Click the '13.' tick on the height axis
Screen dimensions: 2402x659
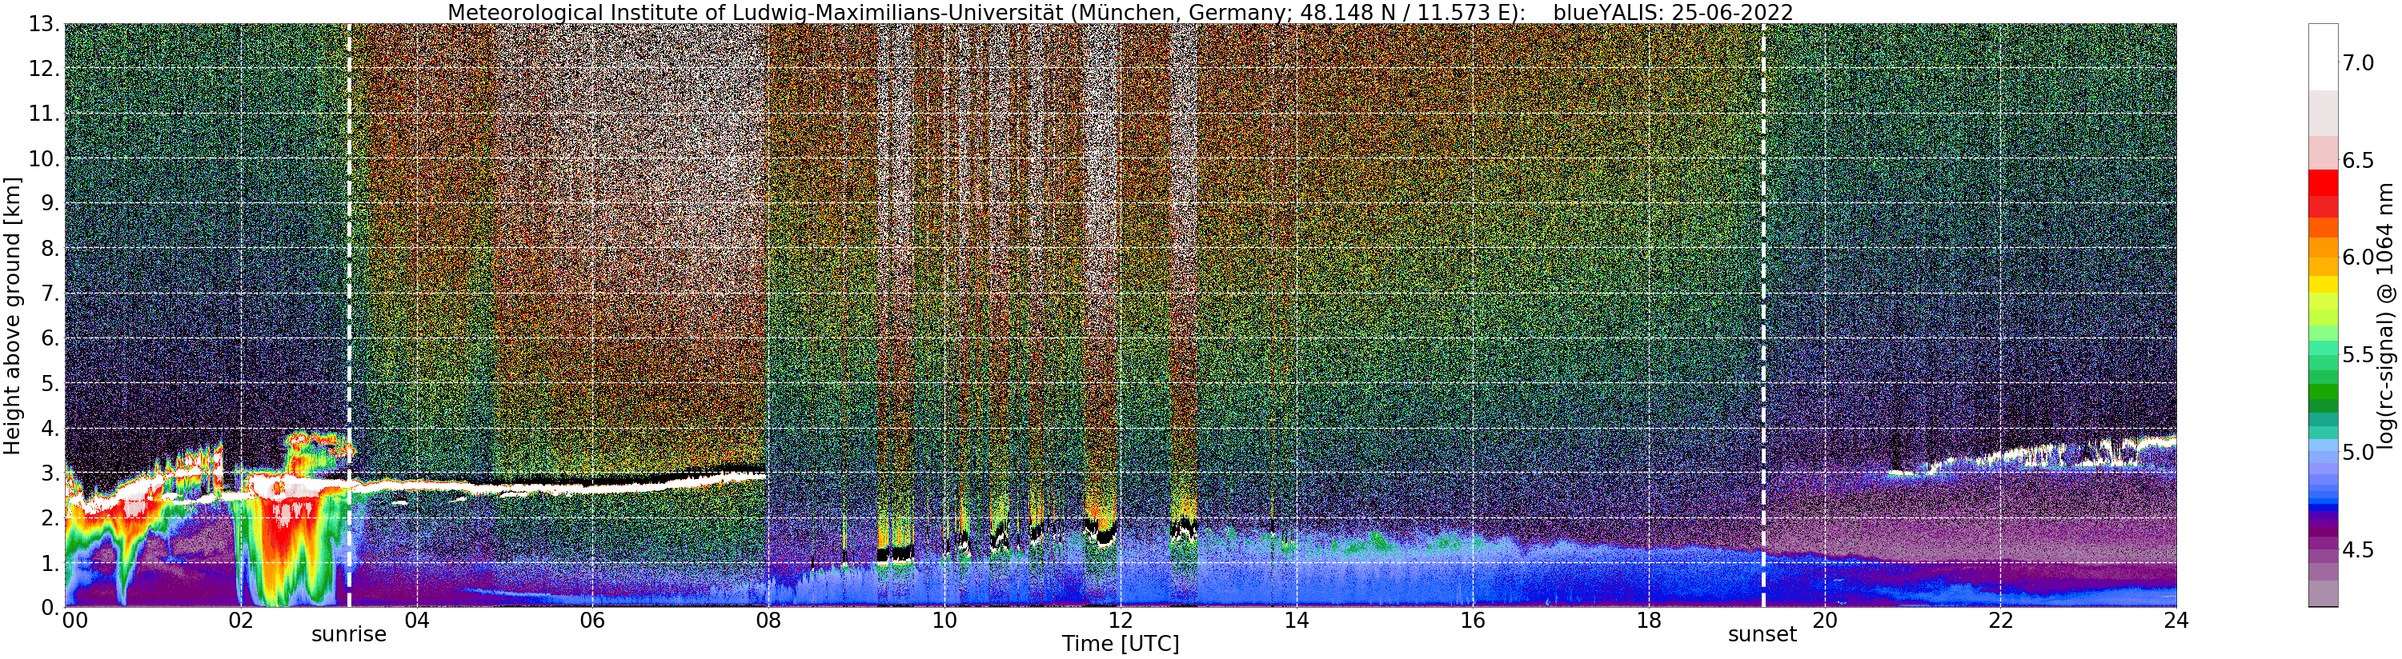(44, 24)
